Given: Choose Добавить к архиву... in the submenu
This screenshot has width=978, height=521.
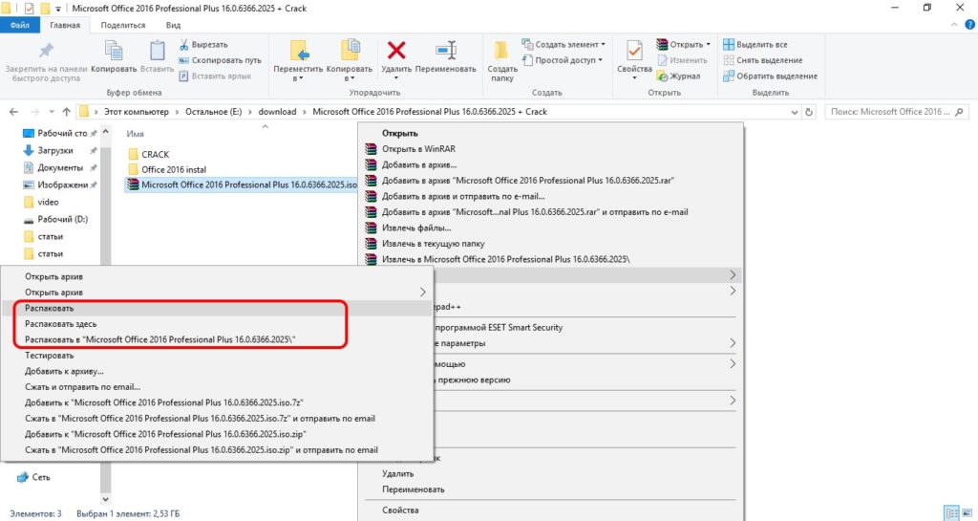Looking at the screenshot, I should [217, 371].
